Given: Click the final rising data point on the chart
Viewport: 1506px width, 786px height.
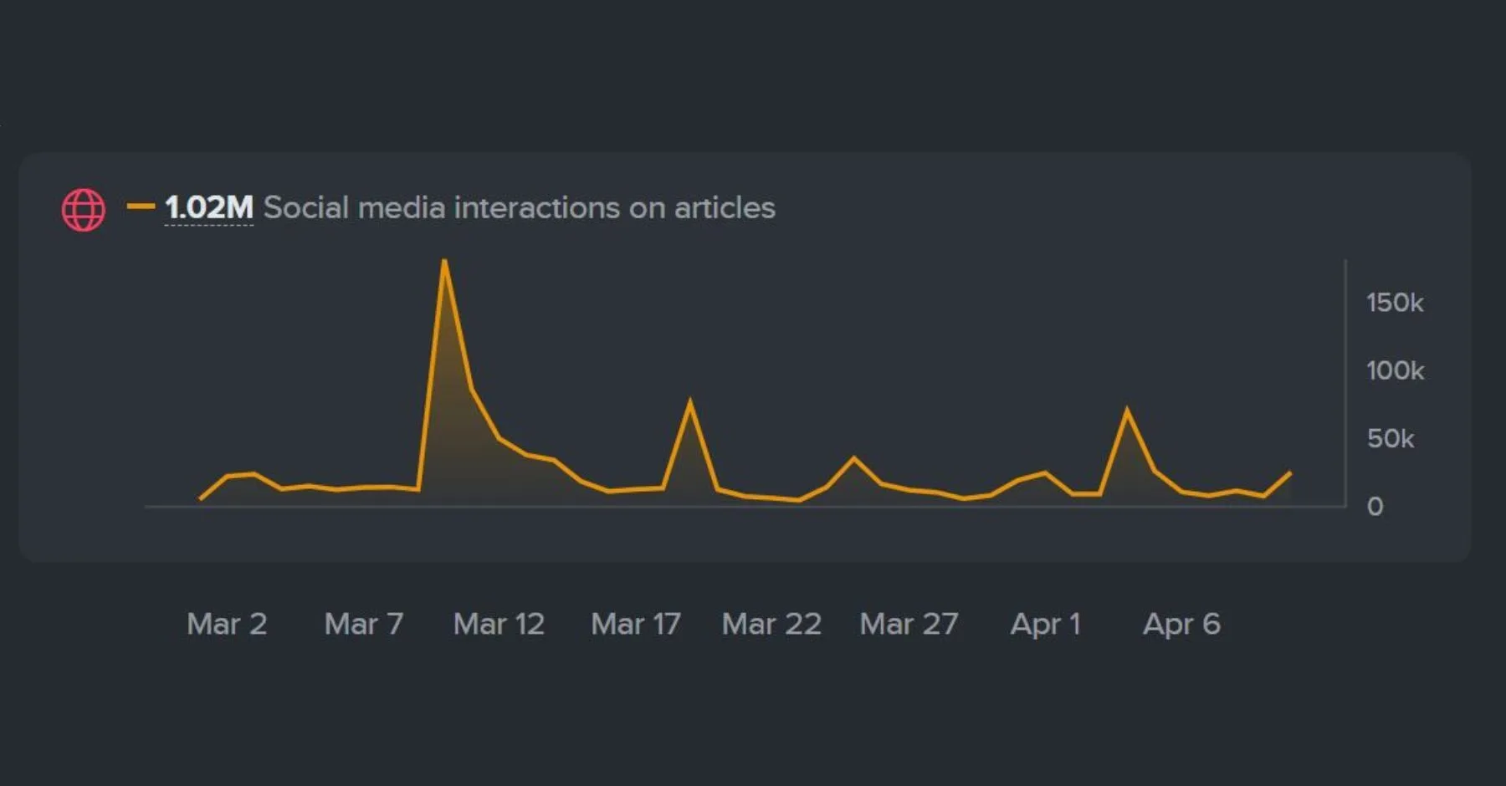Looking at the screenshot, I should point(1292,474).
